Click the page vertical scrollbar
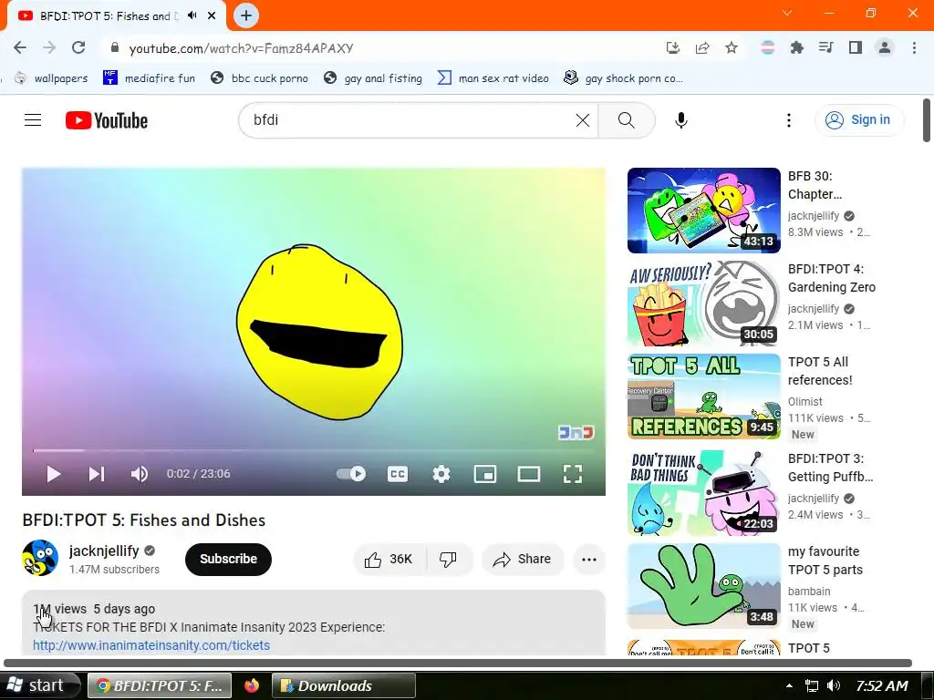This screenshot has width=934, height=700. coord(927,121)
